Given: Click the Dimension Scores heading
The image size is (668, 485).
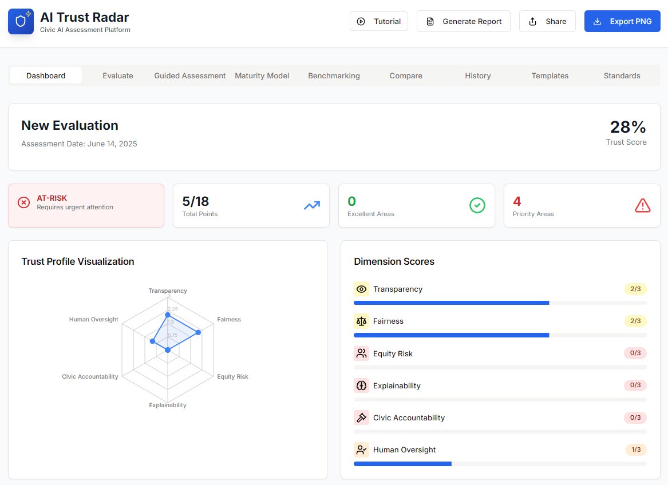Looking at the screenshot, I should 394,261.
